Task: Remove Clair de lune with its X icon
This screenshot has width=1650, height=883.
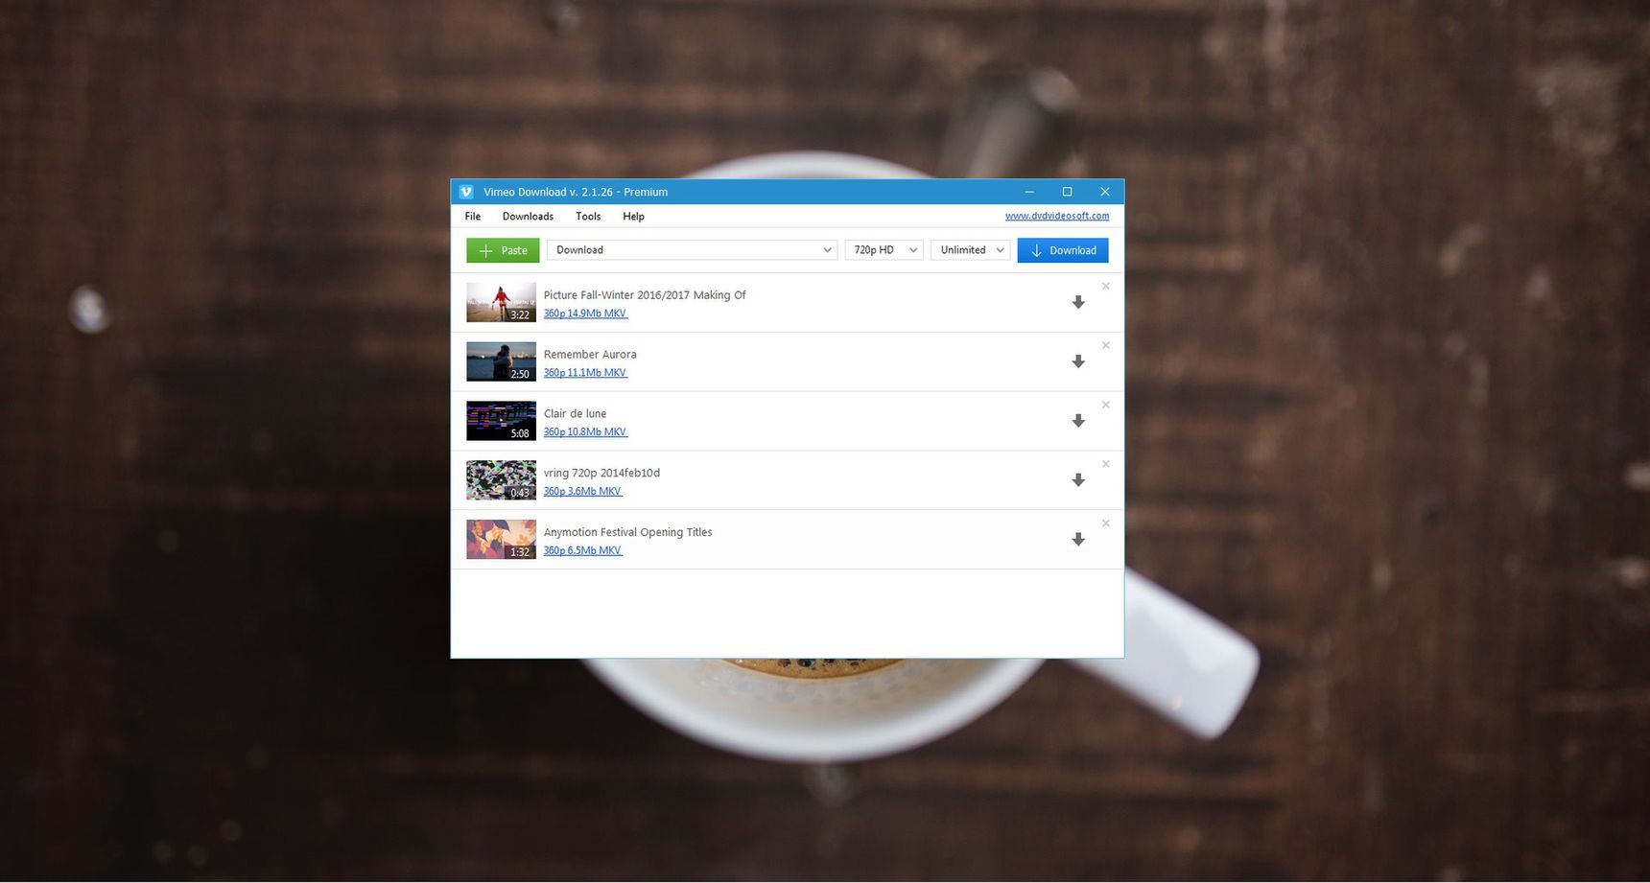Action: tap(1106, 405)
